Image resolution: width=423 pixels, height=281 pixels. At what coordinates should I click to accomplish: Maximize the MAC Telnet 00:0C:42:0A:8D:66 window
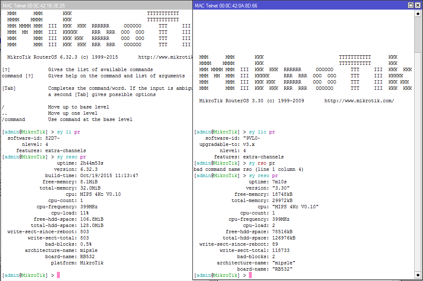[x=411, y=5]
